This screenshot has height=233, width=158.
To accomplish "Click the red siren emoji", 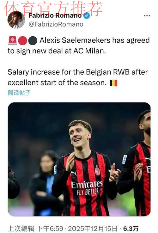I will (12, 40).
